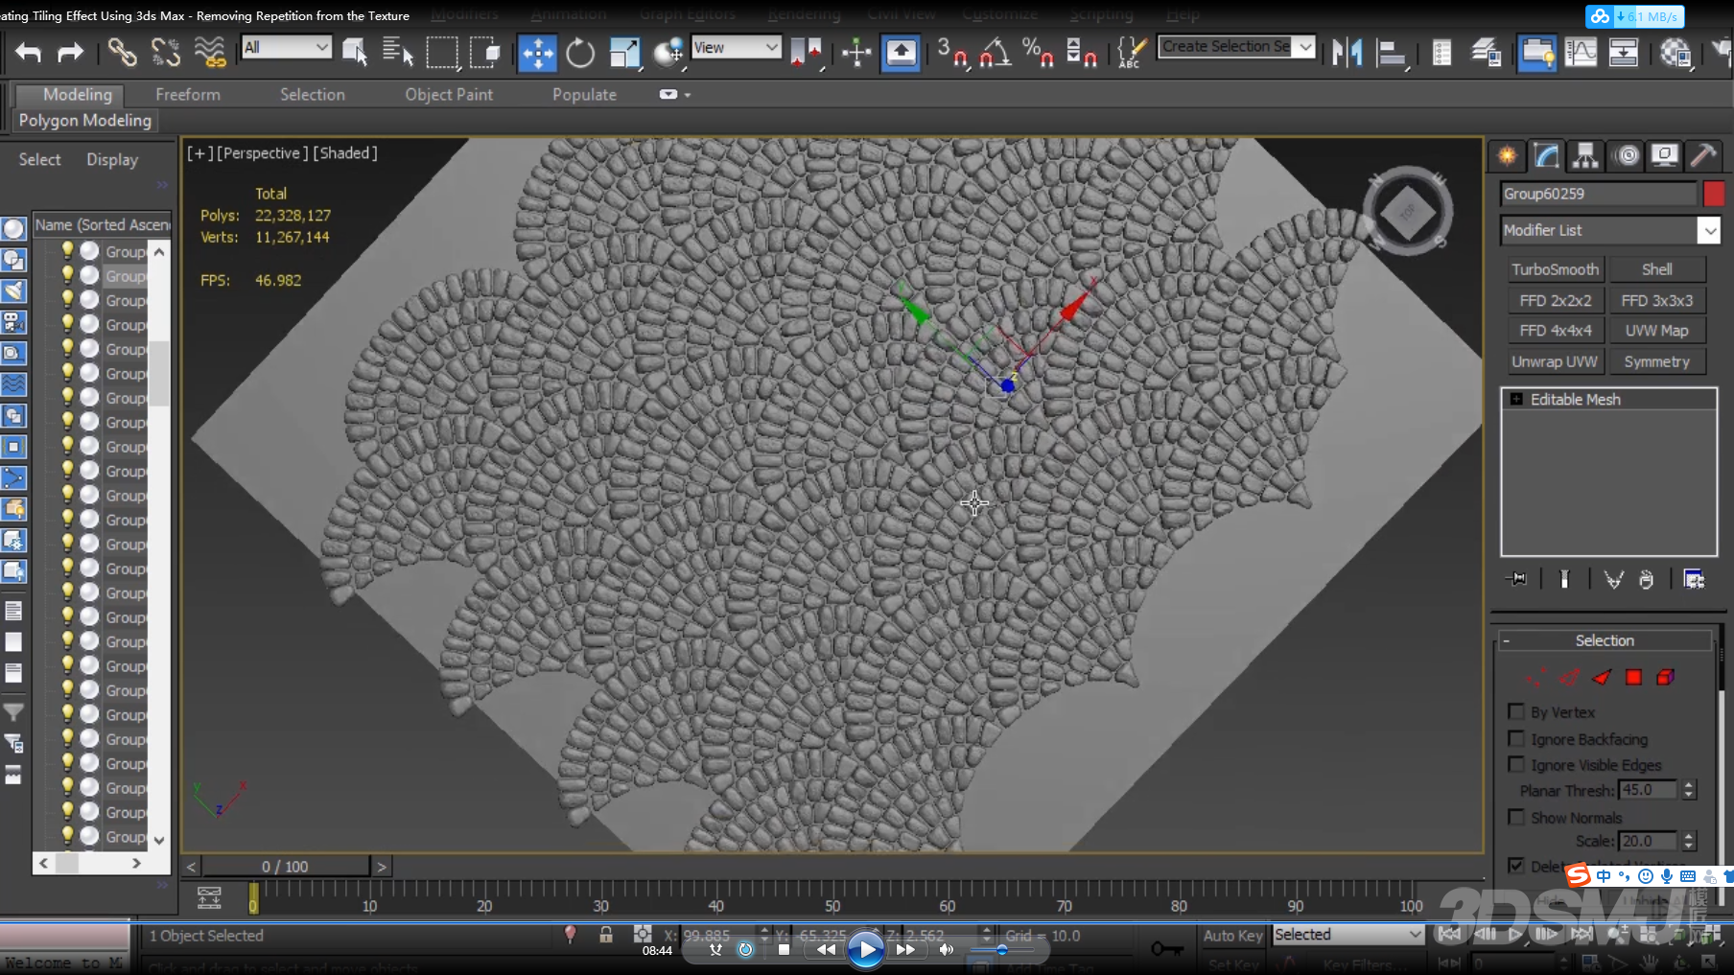Enable Show Normals checkbox
The image size is (1734, 975).
click(1516, 818)
